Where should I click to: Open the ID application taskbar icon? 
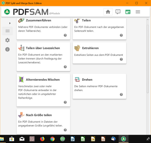pyautogui.click(x=32, y=139)
